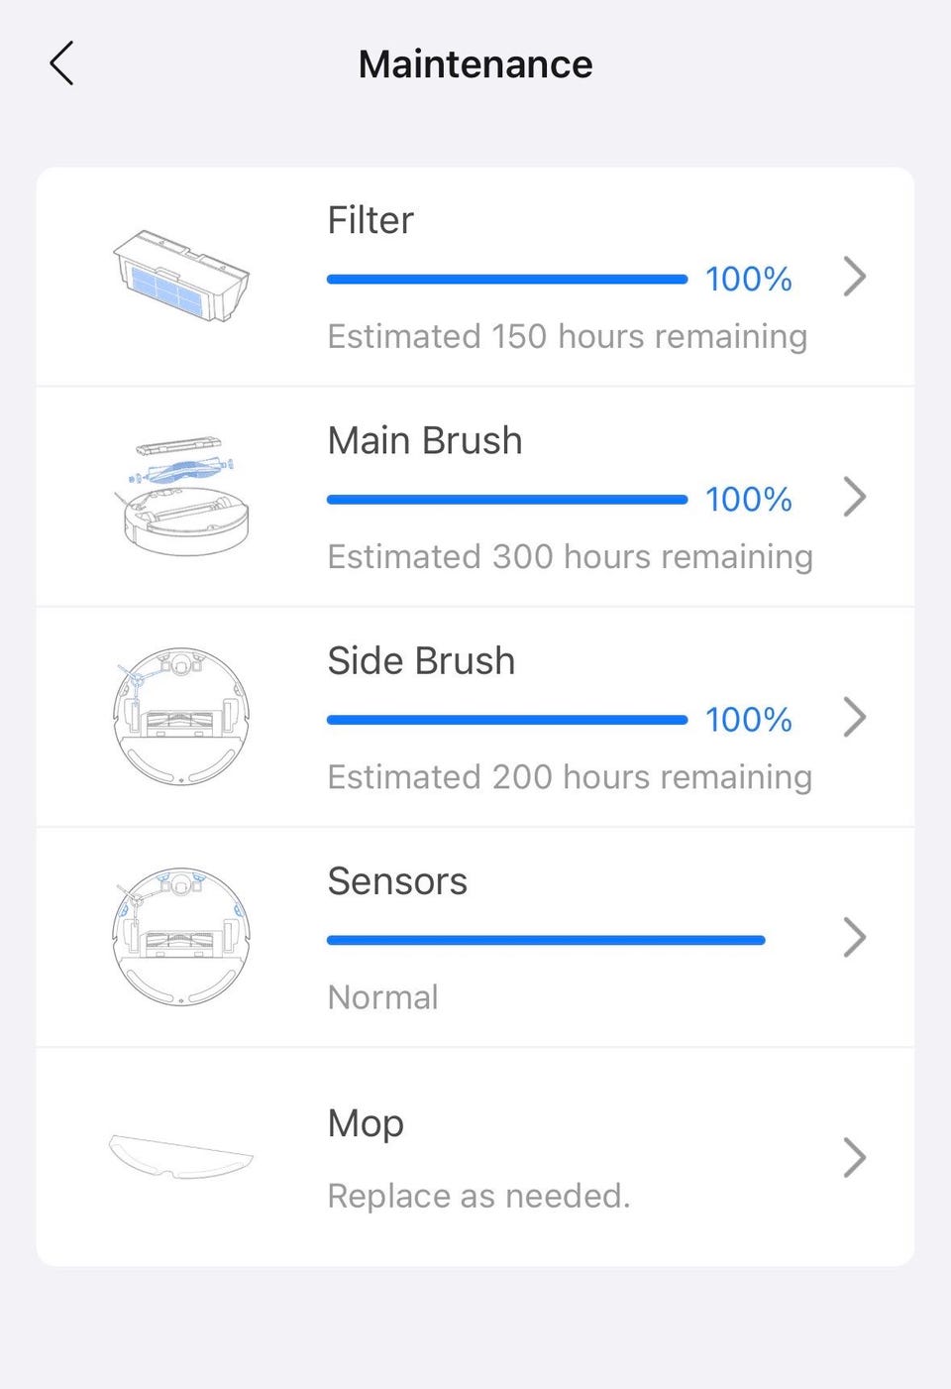
Task: Click the Filter progress bar
Action: click(x=506, y=280)
